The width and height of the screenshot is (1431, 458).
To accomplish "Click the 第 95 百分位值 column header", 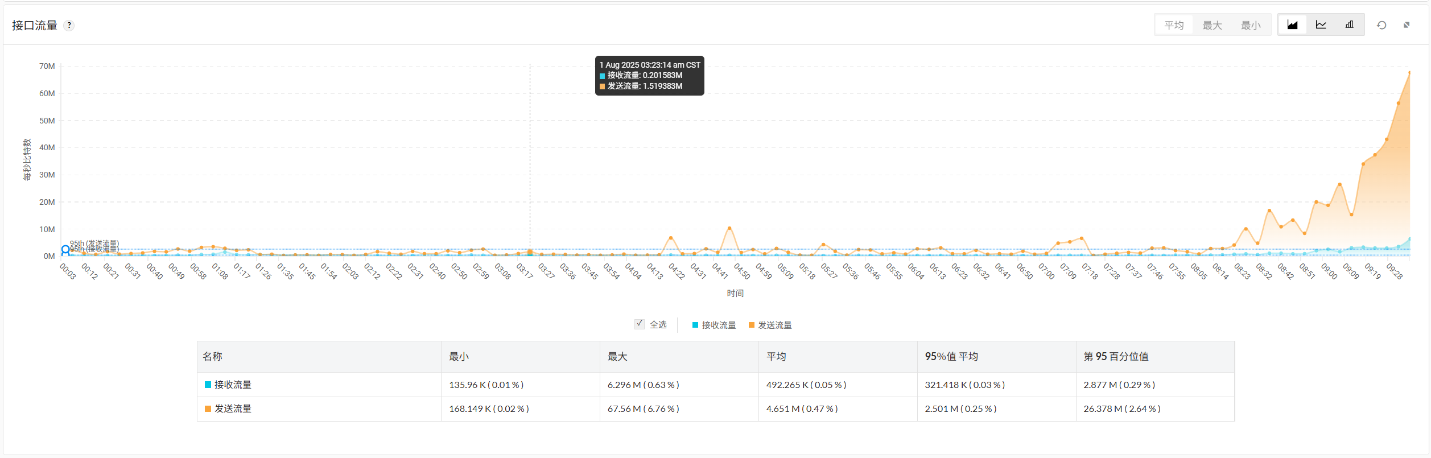I will coord(1116,356).
